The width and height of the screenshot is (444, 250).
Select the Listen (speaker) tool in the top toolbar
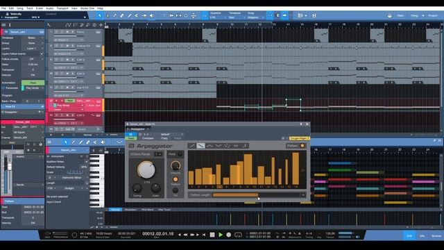152,15
